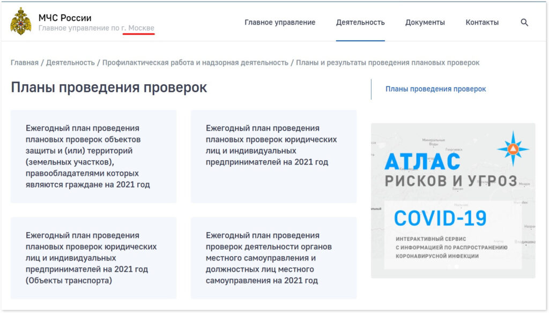Go to Главная breadcrumb
This screenshot has width=549, height=313.
pyautogui.click(x=25, y=63)
